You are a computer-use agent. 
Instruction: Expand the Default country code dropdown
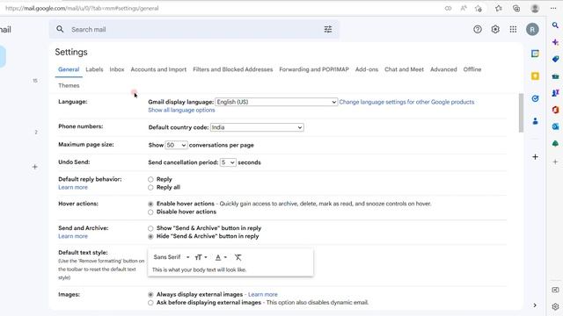257,127
